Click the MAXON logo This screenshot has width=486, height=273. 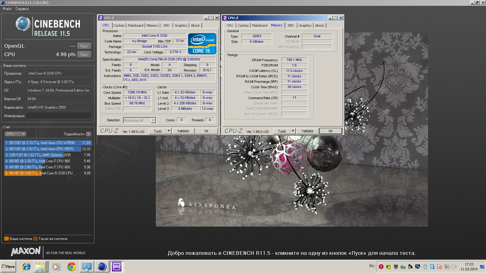tap(26, 251)
